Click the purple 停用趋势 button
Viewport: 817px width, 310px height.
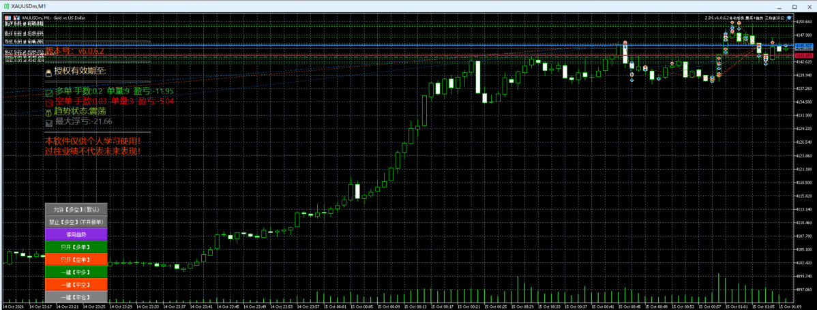point(76,234)
